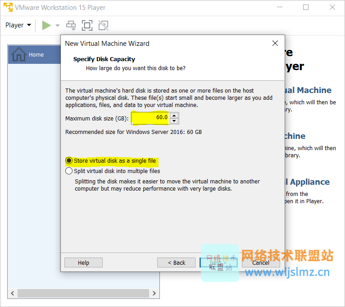The image size is (345, 307).
Task: Click Send Ctrl+Alt+Del toolbar icon
Action: [71, 26]
